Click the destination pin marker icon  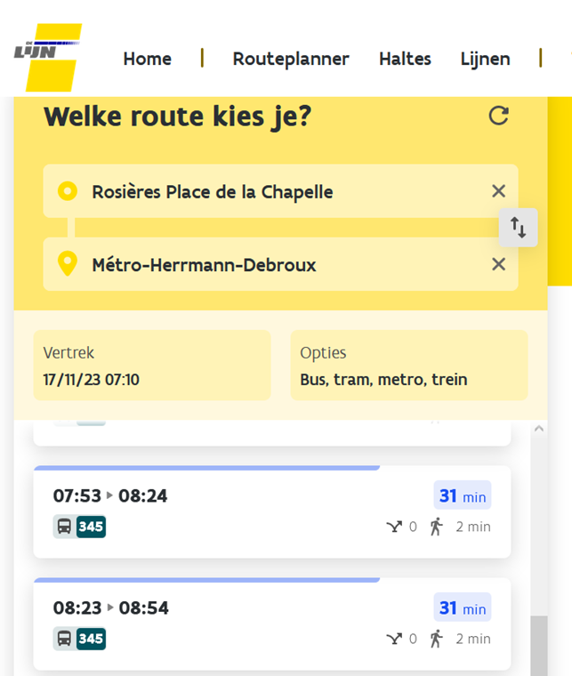coord(68,263)
